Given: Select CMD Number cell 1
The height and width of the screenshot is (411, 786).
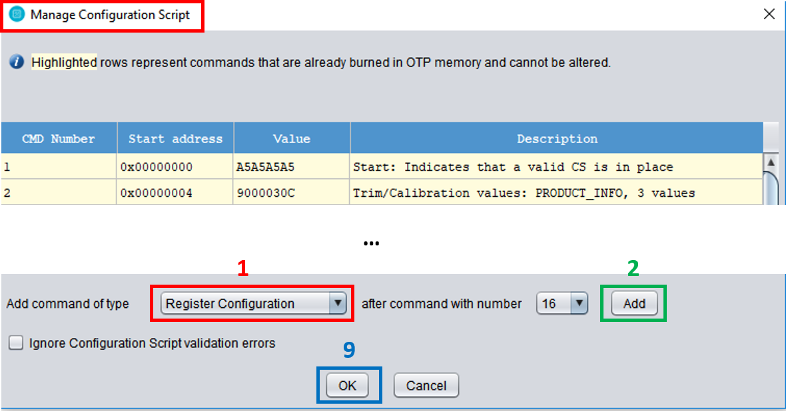Looking at the screenshot, I should 59,167.
